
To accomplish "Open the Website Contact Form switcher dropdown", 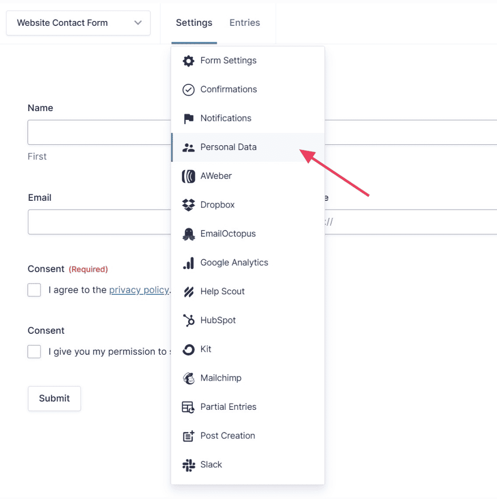I will tap(78, 23).
